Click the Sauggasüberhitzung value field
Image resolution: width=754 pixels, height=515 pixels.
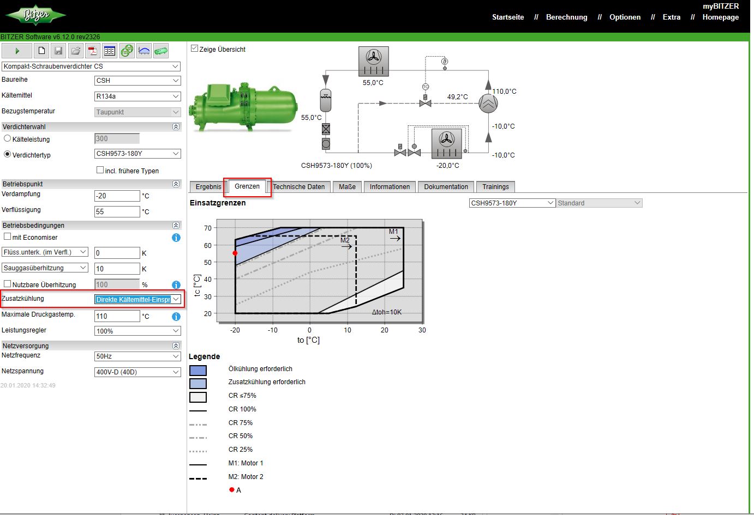coord(117,269)
